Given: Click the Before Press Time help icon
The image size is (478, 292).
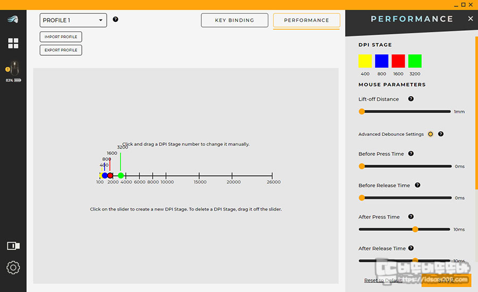Looking at the screenshot, I should [411, 153].
